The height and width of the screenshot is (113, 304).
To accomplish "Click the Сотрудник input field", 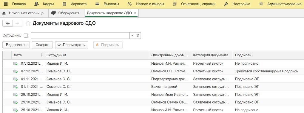I will pos(80,36).
